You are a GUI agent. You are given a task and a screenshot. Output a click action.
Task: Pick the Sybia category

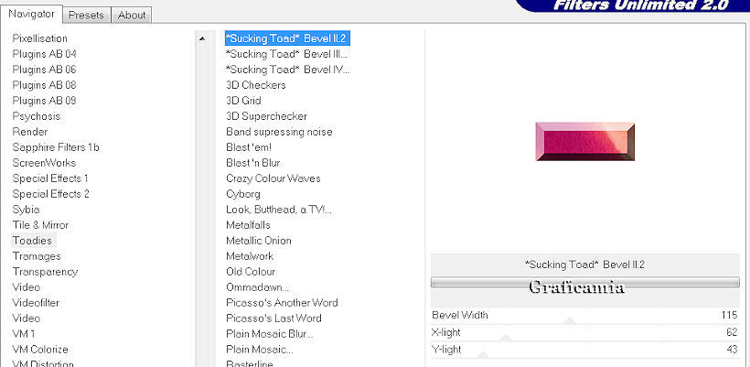[26, 209]
